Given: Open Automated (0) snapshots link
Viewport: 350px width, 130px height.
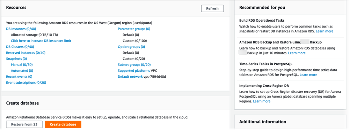Looking at the screenshot, I should click(x=22, y=71).
